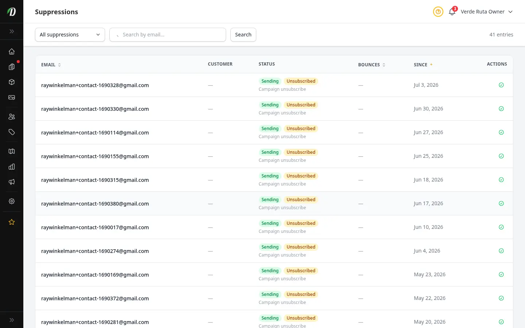This screenshot has height=328, width=525.
Task: Click green check action for contact-1690155
Action: tap(501, 156)
